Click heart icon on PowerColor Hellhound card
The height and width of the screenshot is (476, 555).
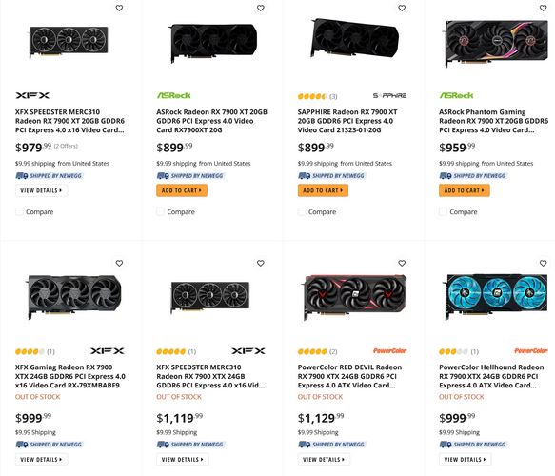[543, 263]
